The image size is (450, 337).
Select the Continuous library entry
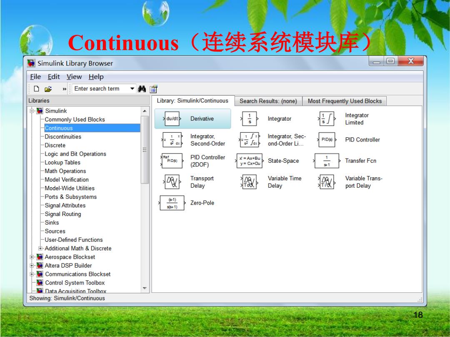point(92,128)
